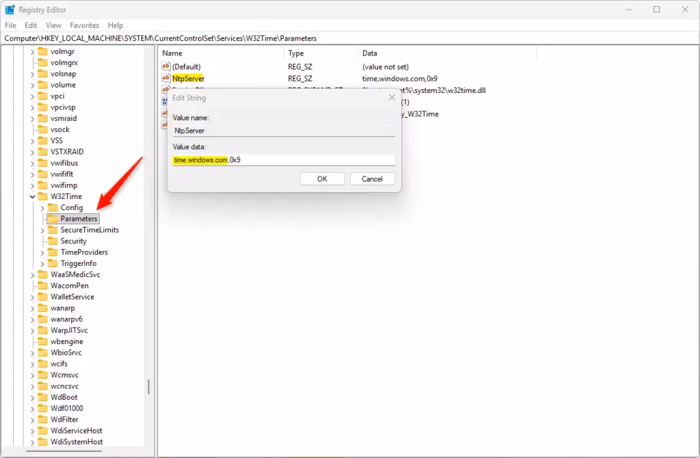Select the Parameters tree key
Screen dimensions: 700x458
(79, 219)
